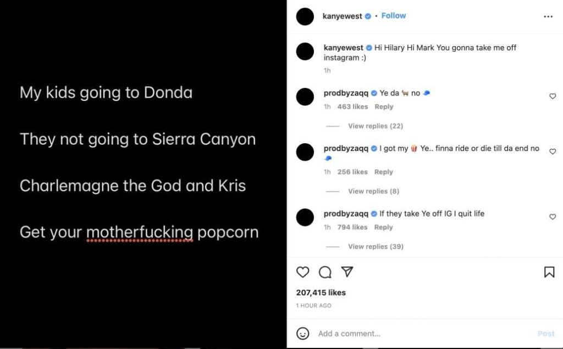Open the post options three-dot menu
Screen dimensions: 563x349
coord(548,16)
